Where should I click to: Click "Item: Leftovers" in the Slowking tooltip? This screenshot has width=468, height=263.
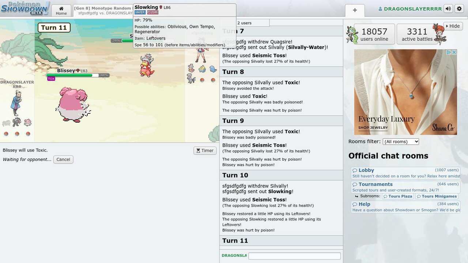pos(150,38)
